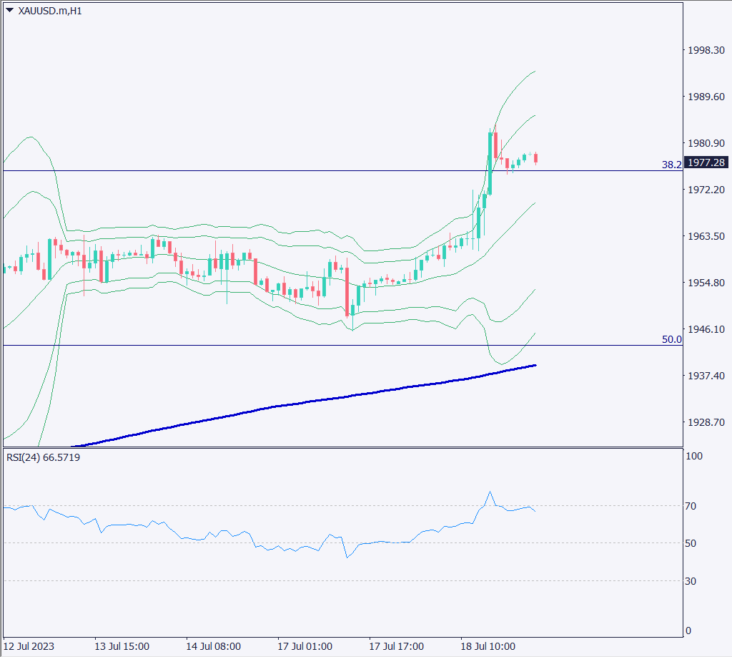The width and height of the screenshot is (732, 657).
Task: Click the XAUUSD.m,H1 chart title text
Action: click(x=49, y=11)
